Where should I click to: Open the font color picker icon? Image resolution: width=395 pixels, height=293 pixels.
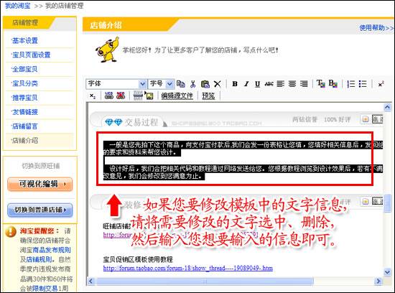coord(321,83)
